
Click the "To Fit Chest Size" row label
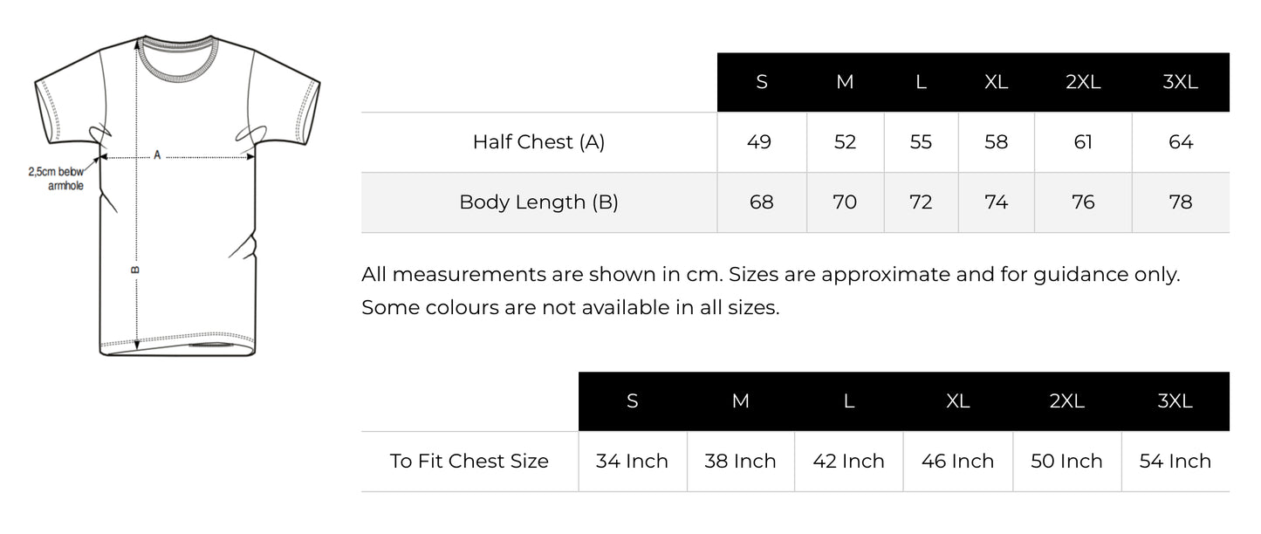click(469, 462)
